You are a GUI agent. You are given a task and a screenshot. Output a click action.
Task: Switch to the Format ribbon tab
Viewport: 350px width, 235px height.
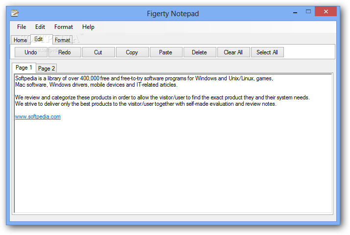(63, 40)
